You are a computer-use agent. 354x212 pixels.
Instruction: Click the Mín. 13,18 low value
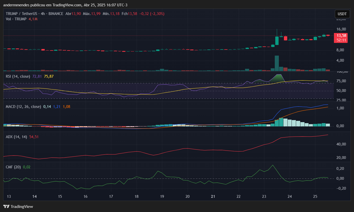click(111, 14)
